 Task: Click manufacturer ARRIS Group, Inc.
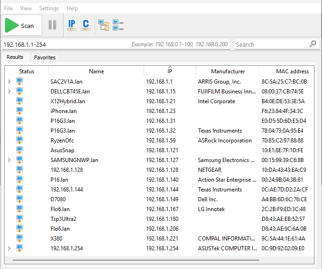pyautogui.click(x=220, y=82)
